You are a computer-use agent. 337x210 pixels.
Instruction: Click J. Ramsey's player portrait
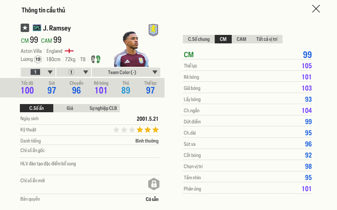130,49
